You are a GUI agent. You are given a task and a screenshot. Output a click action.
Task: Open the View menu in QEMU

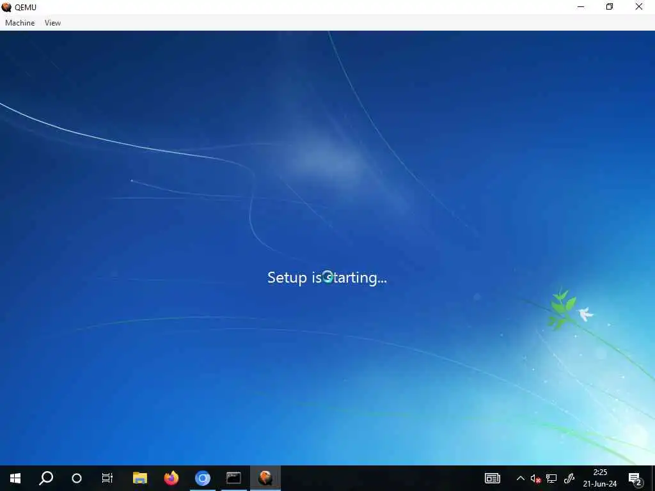coord(52,23)
